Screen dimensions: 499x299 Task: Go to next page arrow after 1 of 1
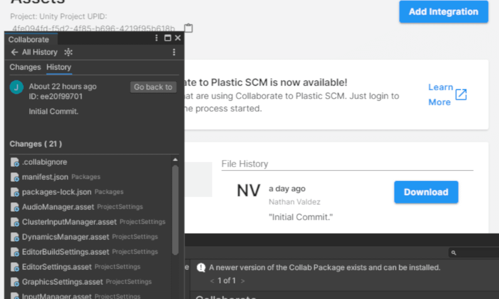(243, 281)
